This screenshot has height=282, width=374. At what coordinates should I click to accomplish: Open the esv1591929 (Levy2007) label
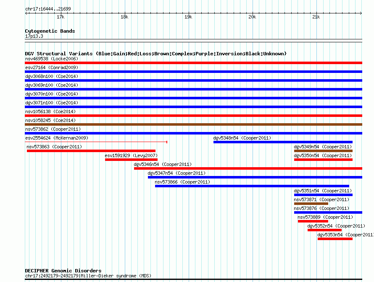tap(131, 155)
